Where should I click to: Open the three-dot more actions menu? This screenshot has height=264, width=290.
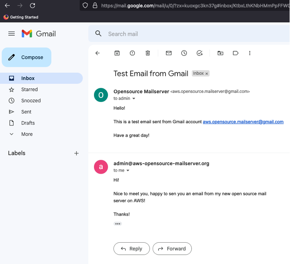[x=250, y=53]
